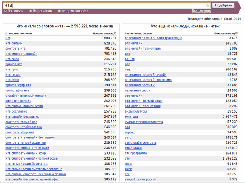This screenshot has height=183, width=245.
Task: Open the 'нтв прямо' keyword link
Action: pos(13,75)
